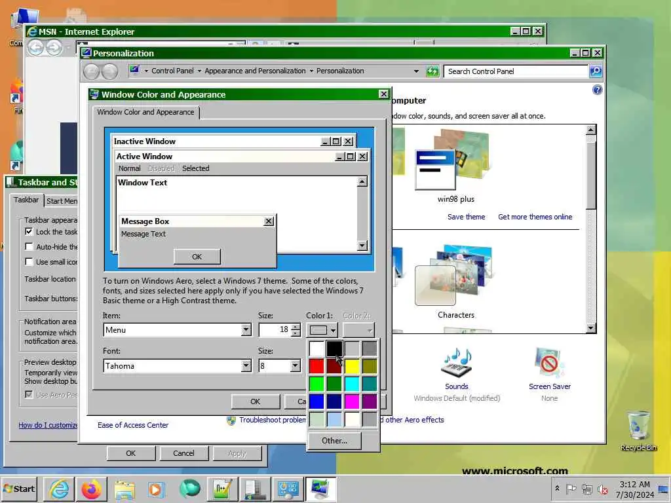Open the Recycle Bin on the desktop
The height and width of the screenshot is (503, 671).
pyautogui.click(x=638, y=431)
